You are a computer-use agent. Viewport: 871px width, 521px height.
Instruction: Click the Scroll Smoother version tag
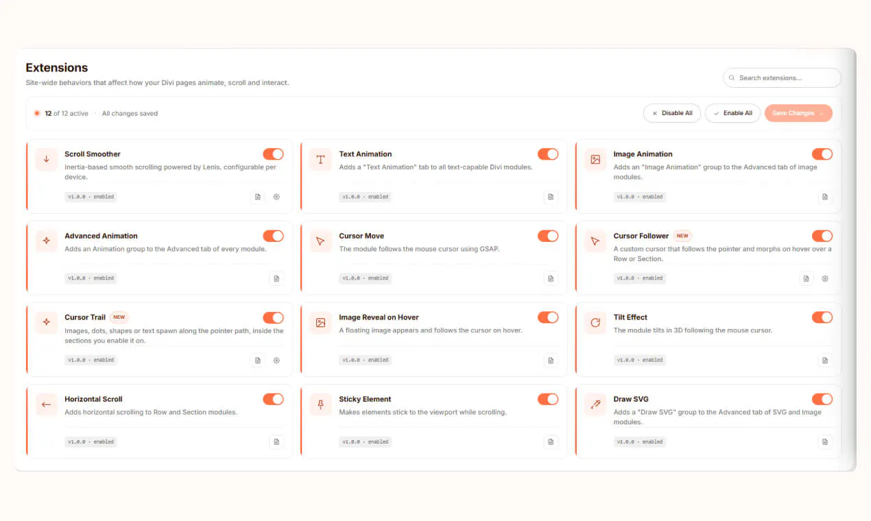(x=91, y=197)
